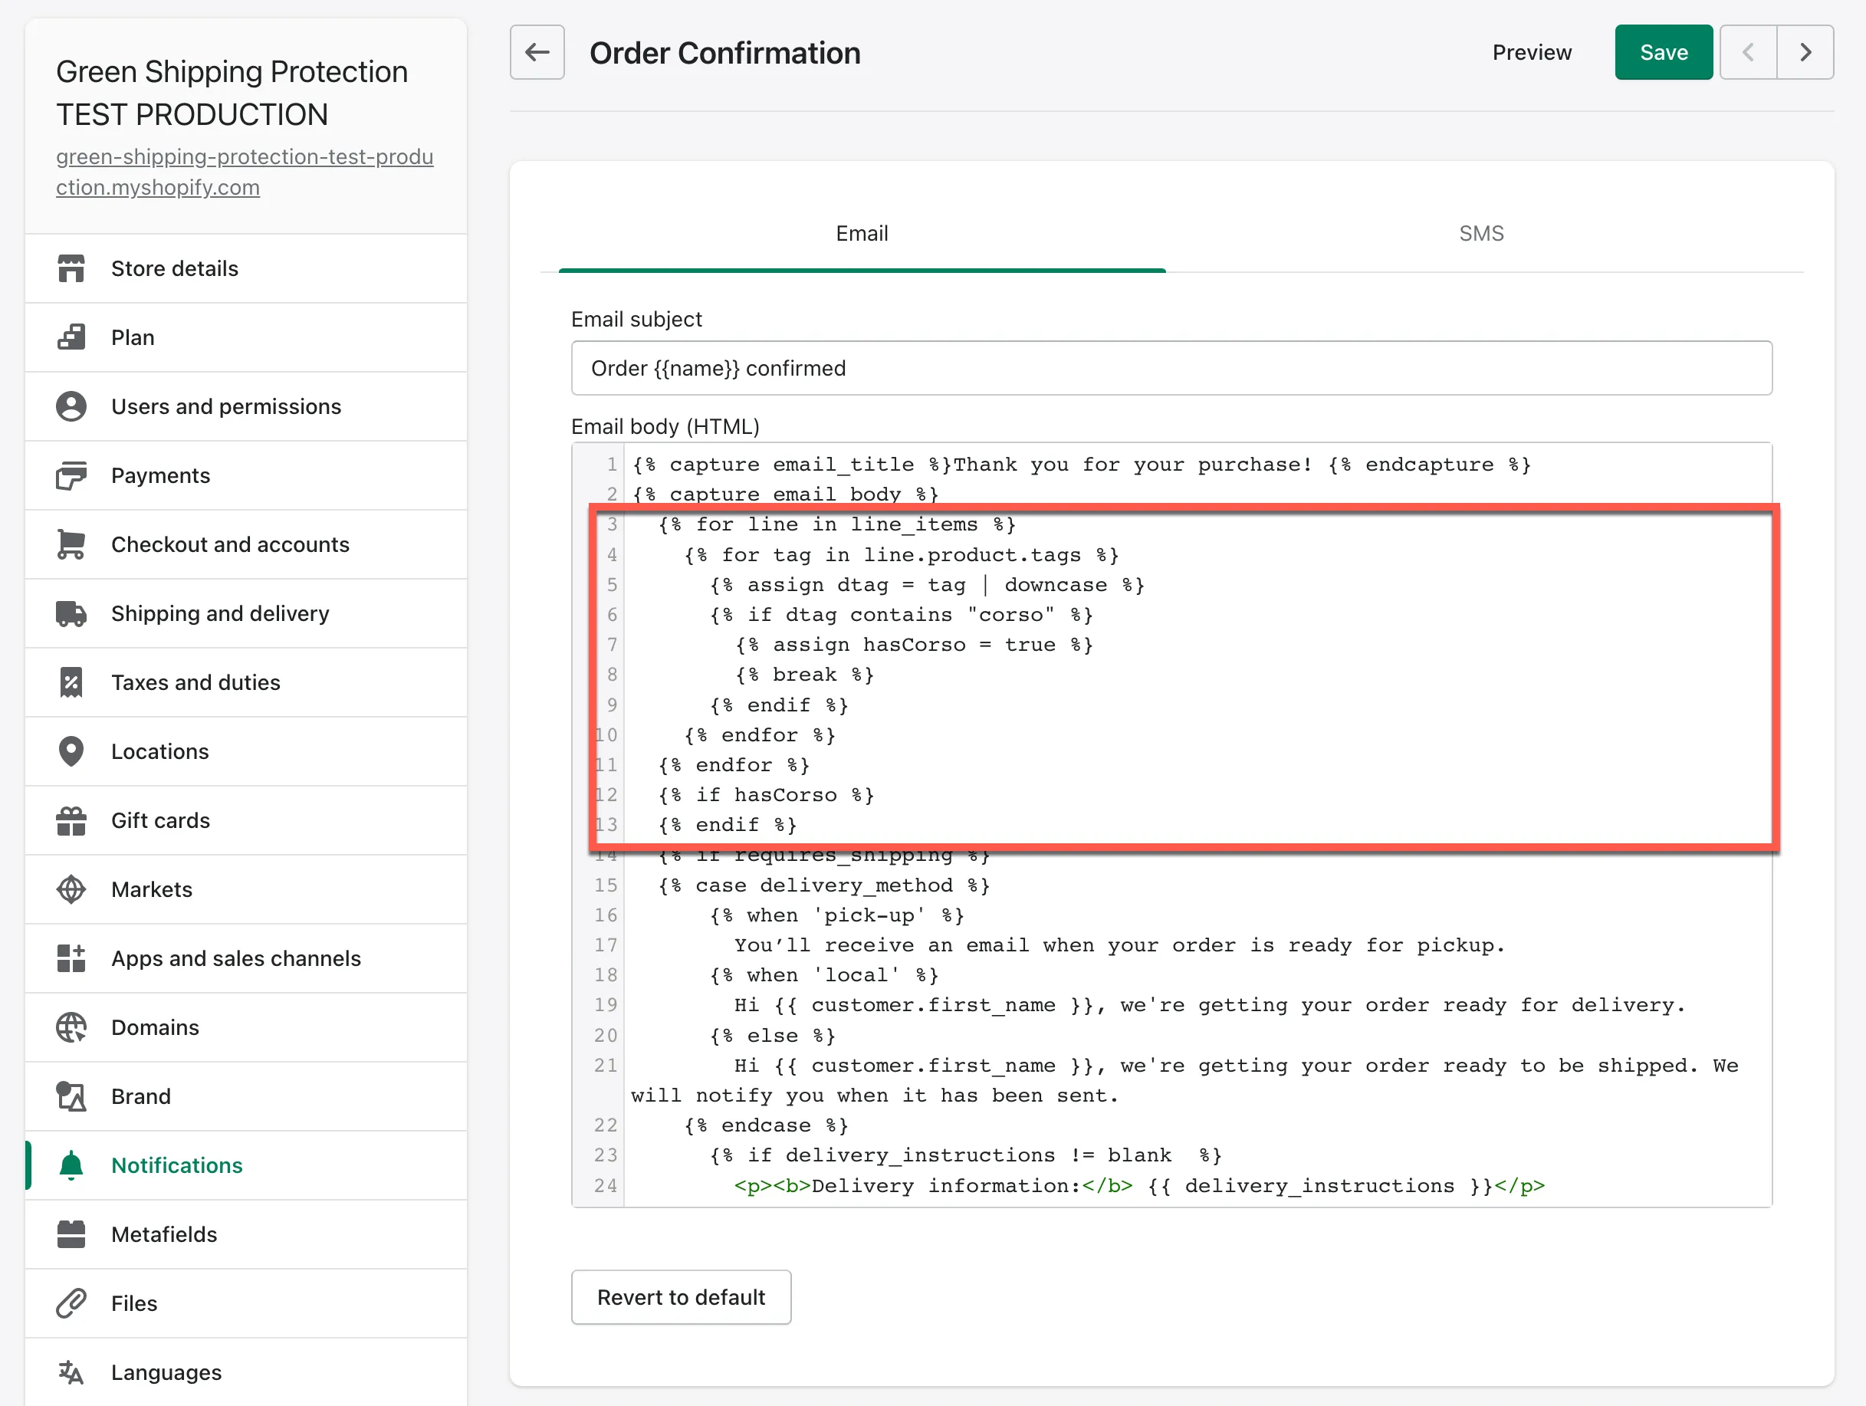This screenshot has width=1866, height=1406.
Task: Click the Markets globe icon
Action: [71, 889]
